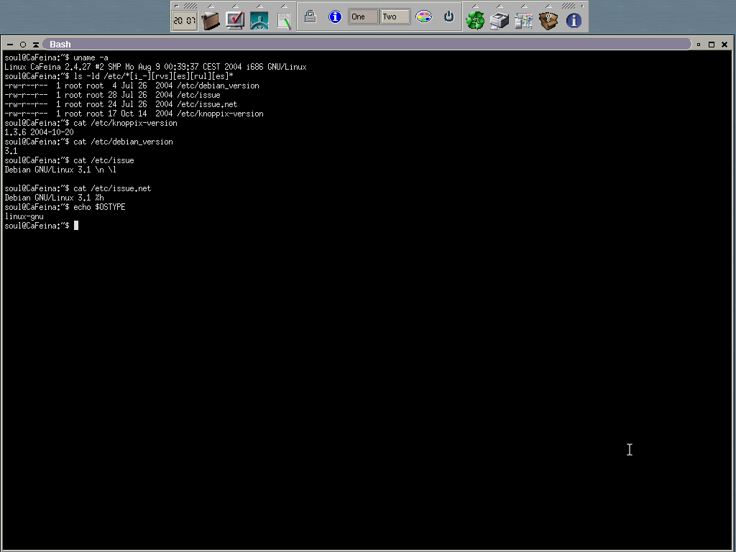The width and height of the screenshot is (736, 552).
Task: Click the tiny button at the panel's top-right corner
Action: [582, 6]
